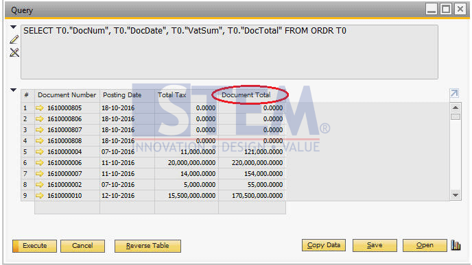
Task: Select Total Tax cell 20,000,000.0000
Action: 187,163
